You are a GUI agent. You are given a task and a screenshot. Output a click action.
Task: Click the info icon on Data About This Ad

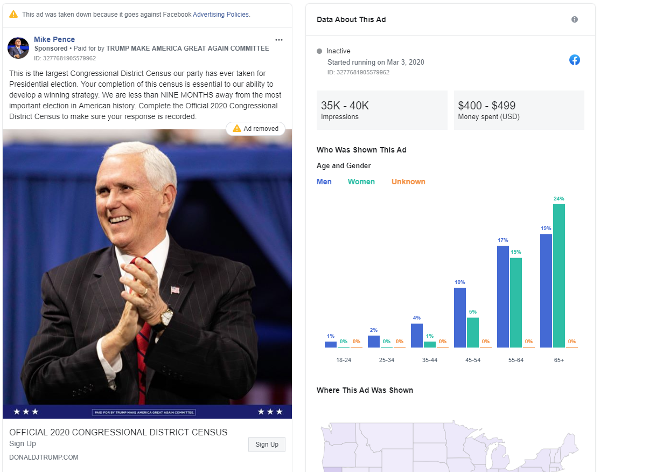pyautogui.click(x=574, y=19)
